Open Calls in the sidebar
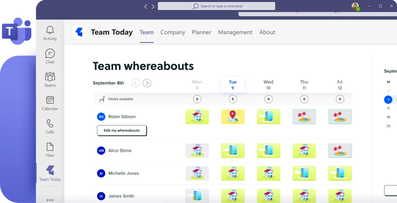397x203 pixels. pos(50,127)
